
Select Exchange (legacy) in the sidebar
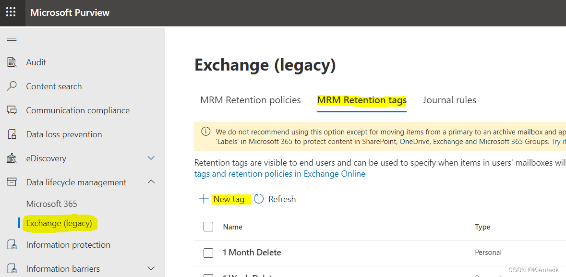coord(59,223)
